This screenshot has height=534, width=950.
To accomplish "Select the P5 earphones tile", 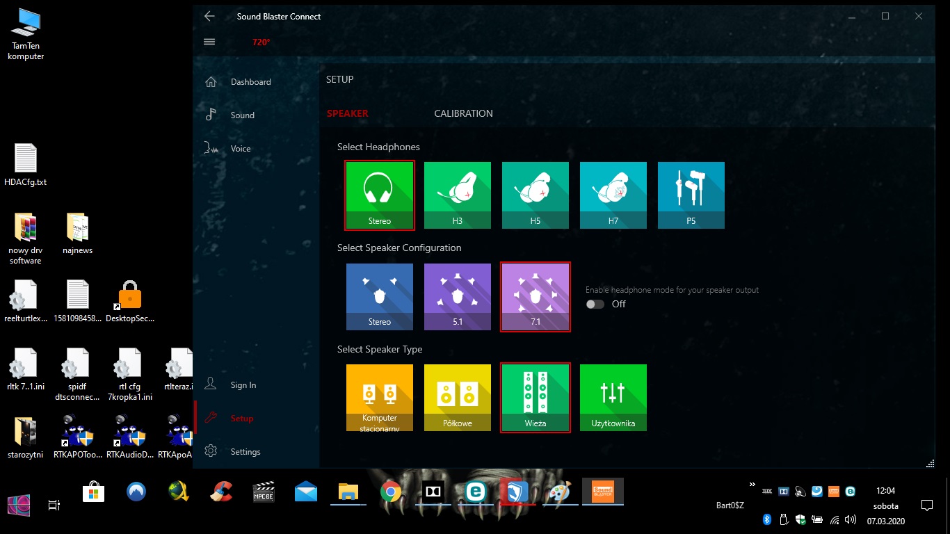I will click(x=691, y=195).
